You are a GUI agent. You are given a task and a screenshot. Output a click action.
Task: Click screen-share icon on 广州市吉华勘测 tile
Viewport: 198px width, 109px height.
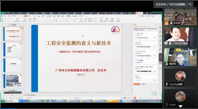[x=166, y=43]
